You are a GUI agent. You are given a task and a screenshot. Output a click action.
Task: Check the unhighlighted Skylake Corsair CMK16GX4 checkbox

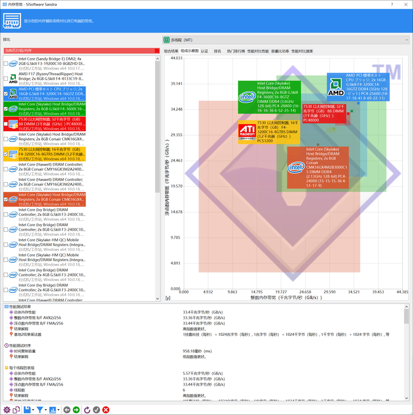pos(6,139)
